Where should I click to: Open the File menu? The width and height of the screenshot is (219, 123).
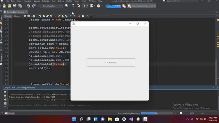pyautogui.click(x=7, y=1)
